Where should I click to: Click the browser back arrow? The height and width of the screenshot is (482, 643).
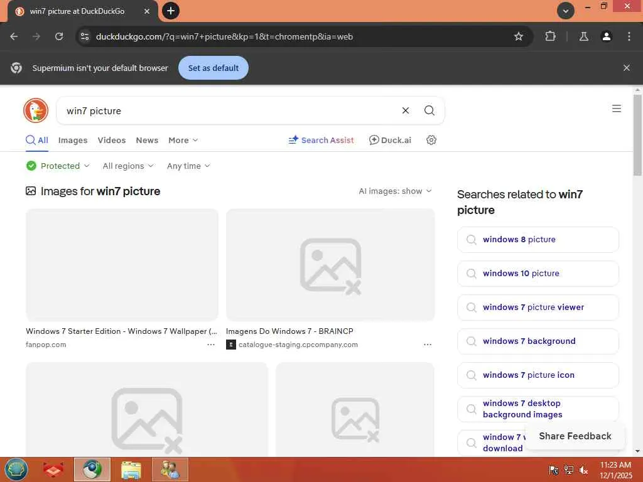coord(14,36)
